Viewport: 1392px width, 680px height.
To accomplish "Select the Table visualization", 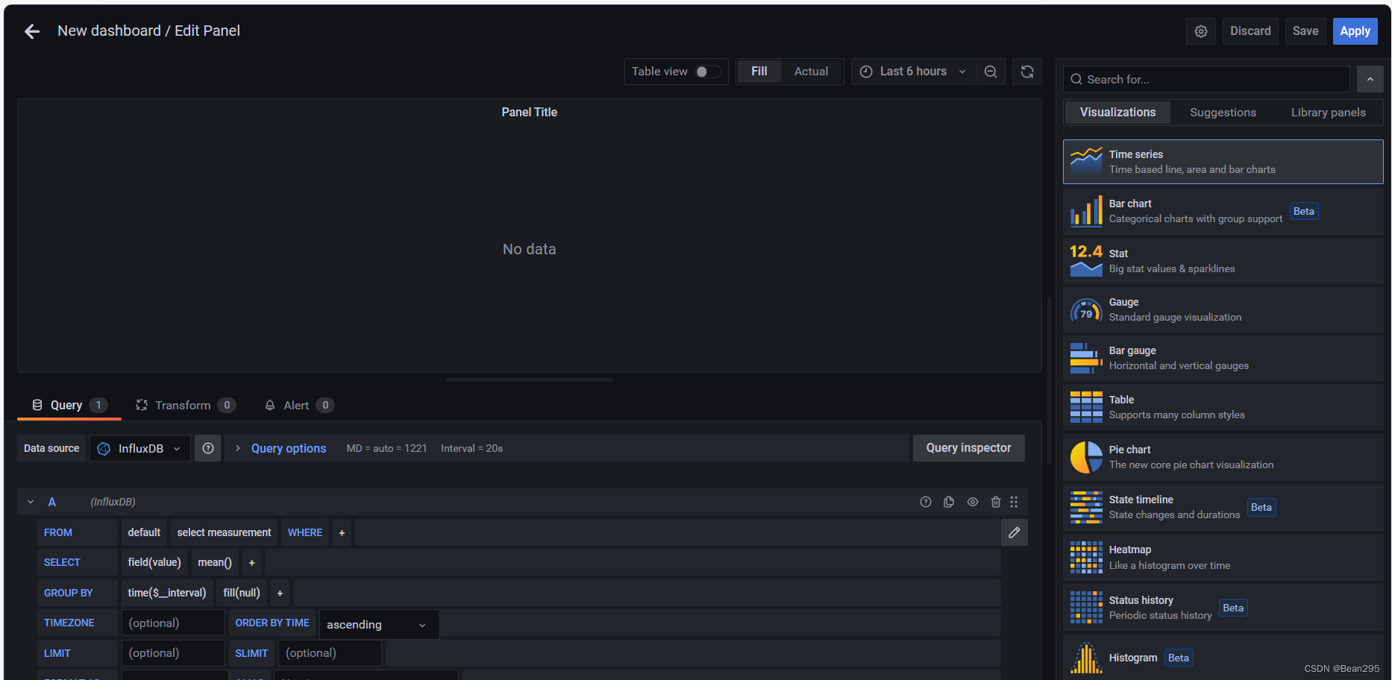I will 1223,407.
